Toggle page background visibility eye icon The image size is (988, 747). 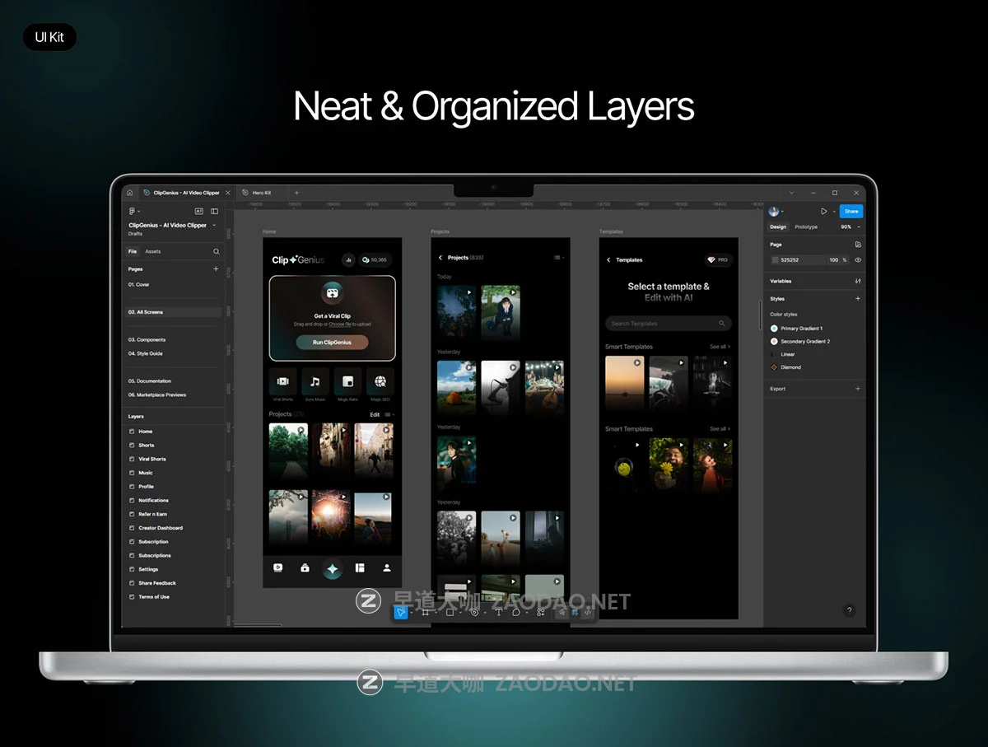(x=858, y=259)
